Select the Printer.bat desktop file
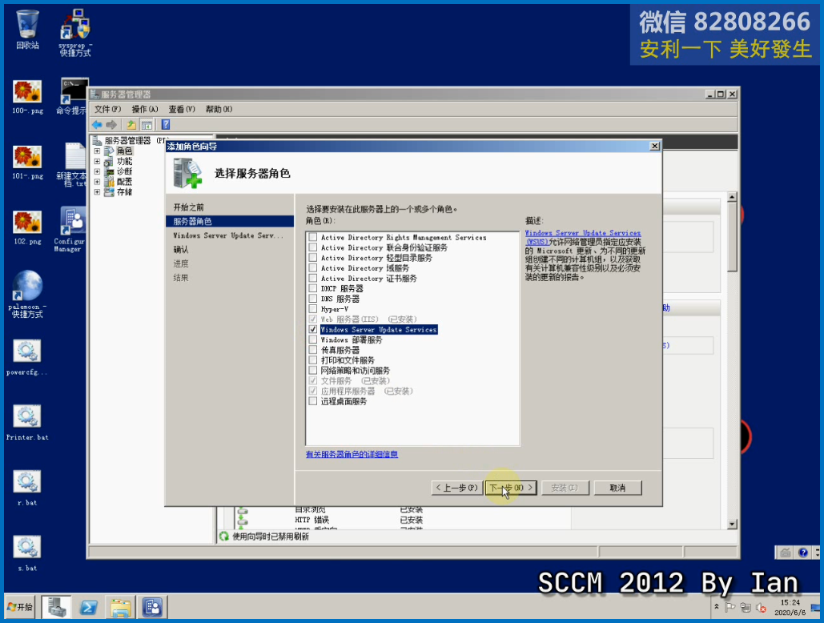The image size is (824, 623). pos(27,423)
